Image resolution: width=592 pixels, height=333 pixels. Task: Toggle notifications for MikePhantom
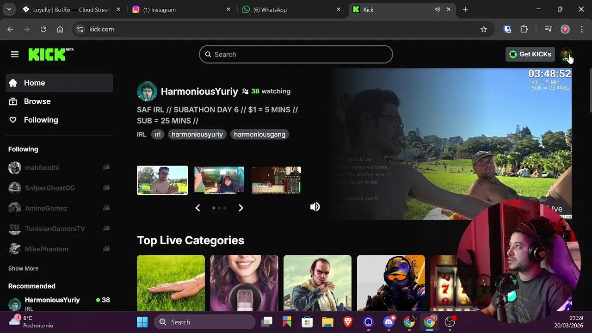point(106,249)
